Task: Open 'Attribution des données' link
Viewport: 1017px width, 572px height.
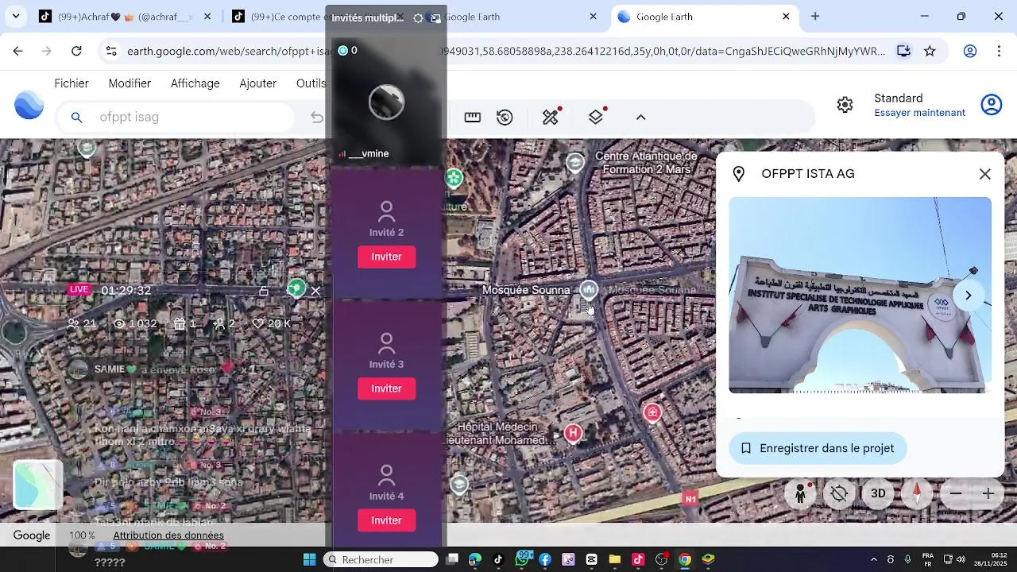Action: pyautogui.click(x=168, y=535)
